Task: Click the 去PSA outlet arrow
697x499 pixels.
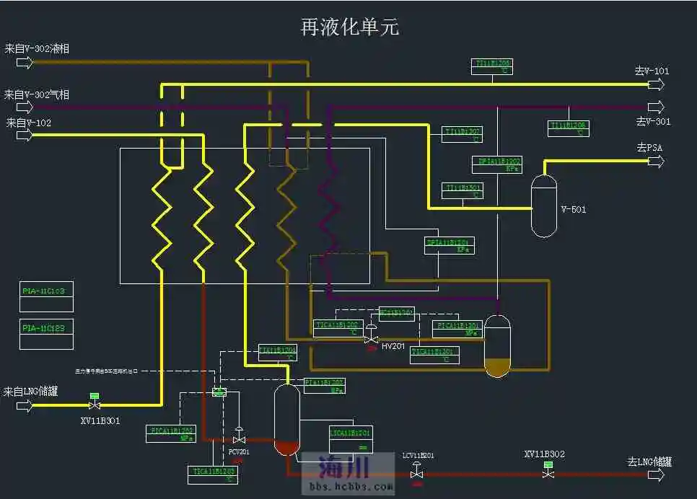Action: (656, 162)
